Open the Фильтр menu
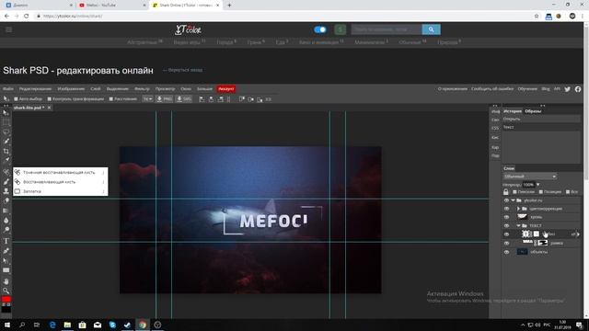Image resolution: width=589 pixels, height=331 pixels. pos(142,89)
